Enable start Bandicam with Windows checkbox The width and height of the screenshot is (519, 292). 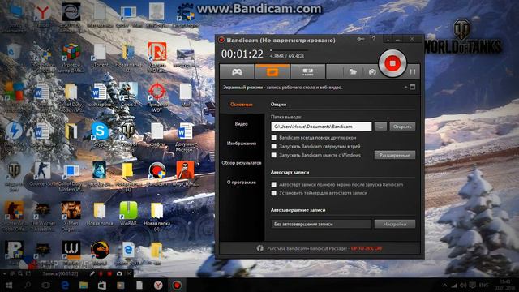pos(274,155)
